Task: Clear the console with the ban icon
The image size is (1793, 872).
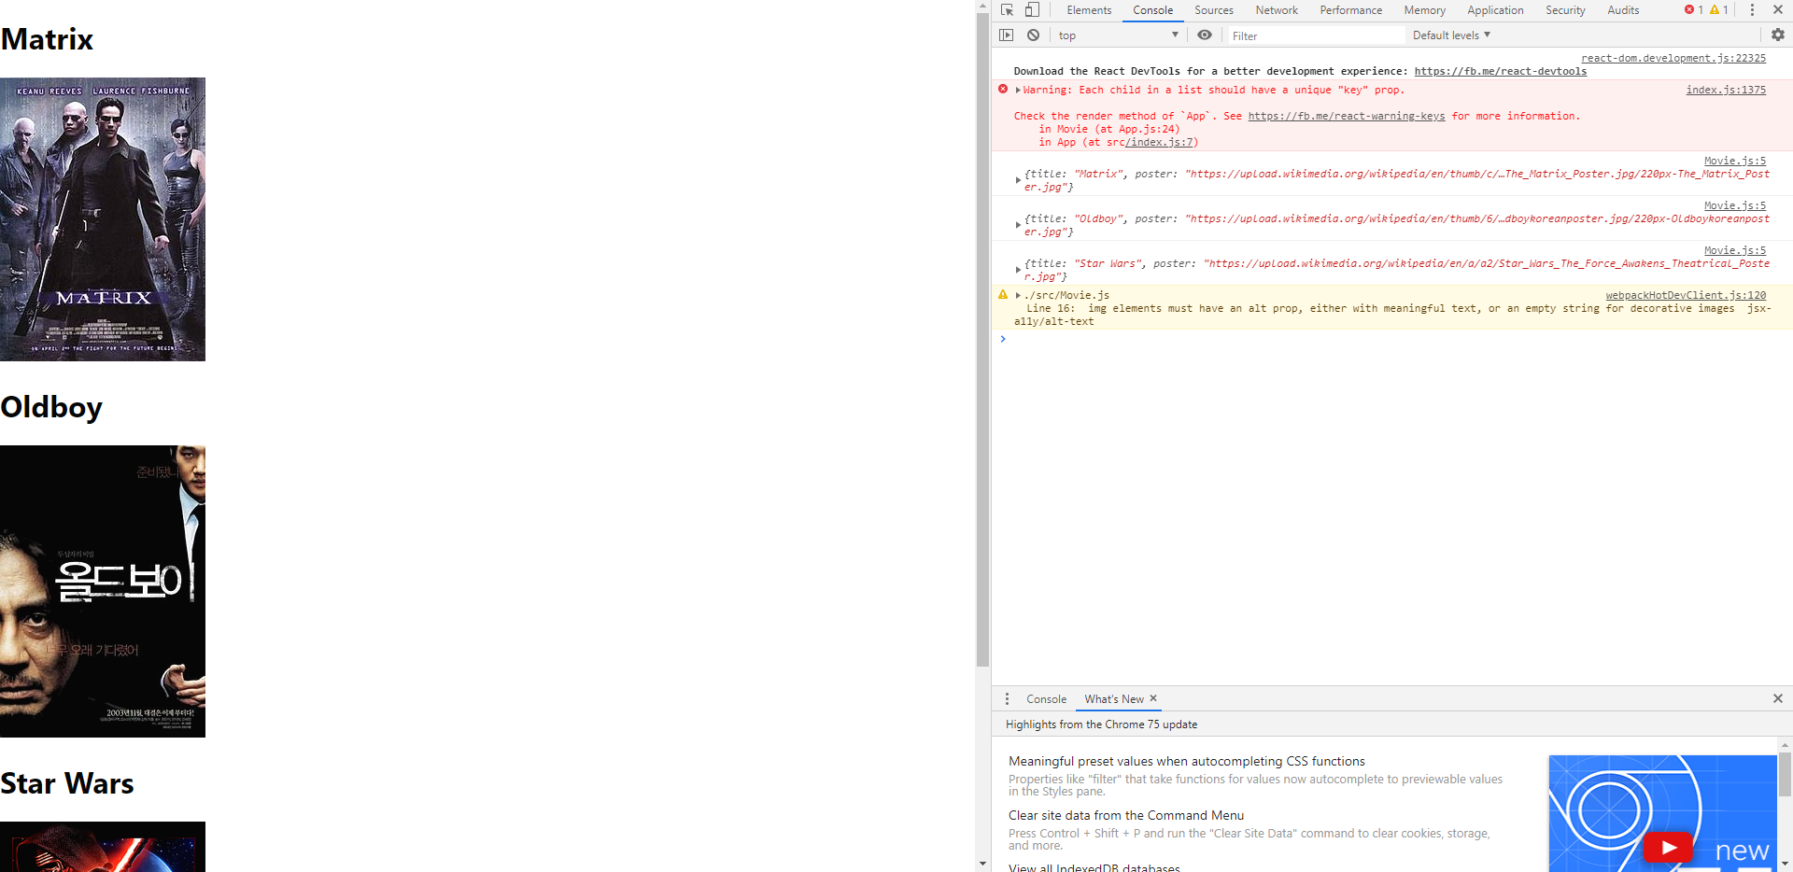Action: pos(1033,35)
